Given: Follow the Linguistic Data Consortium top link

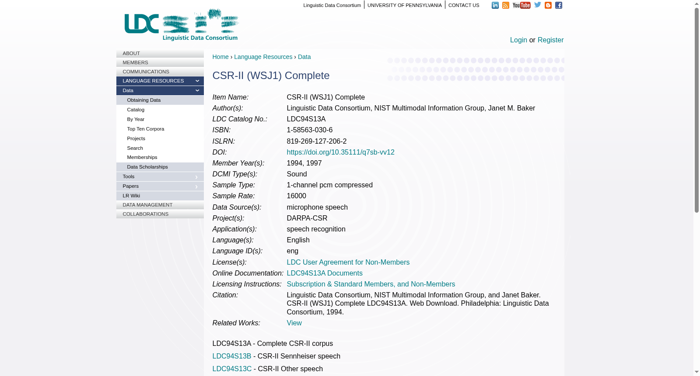Looking at the screenshot, I should click(332, 5).
